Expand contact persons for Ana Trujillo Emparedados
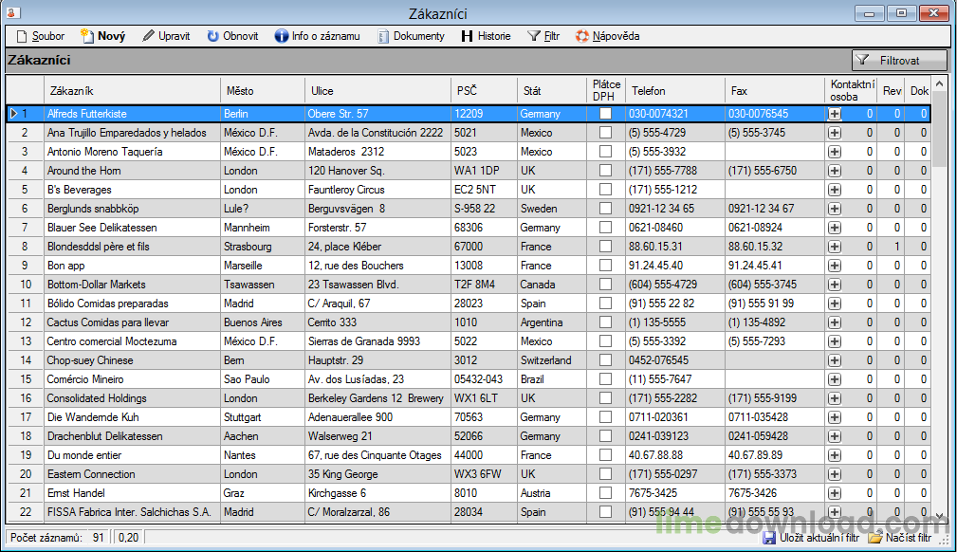This screenshot has width=957, height=552. [835, 133]
